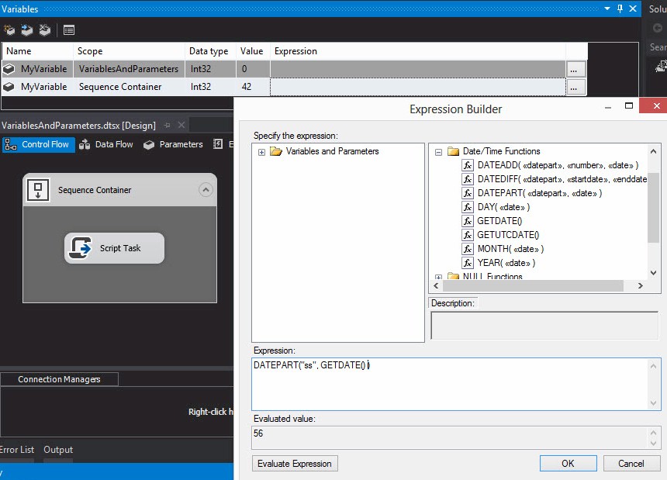Open the Output tab
Viewport: 667px width, 480px height.
coord(58,450)
